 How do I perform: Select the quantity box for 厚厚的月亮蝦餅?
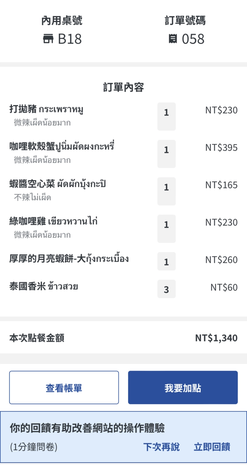167,261
